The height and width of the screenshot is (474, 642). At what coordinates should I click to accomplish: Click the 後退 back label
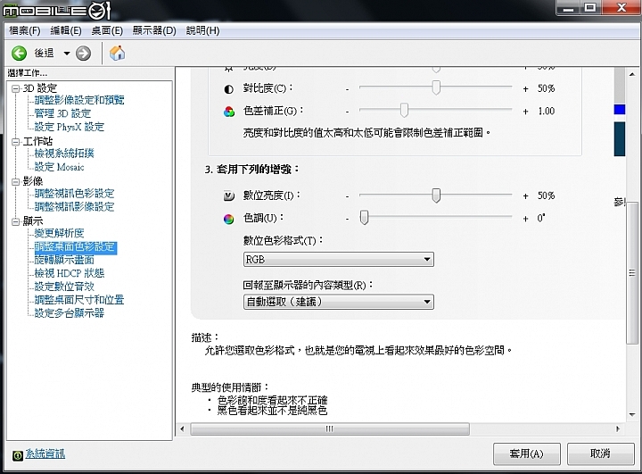click(44, 54)
